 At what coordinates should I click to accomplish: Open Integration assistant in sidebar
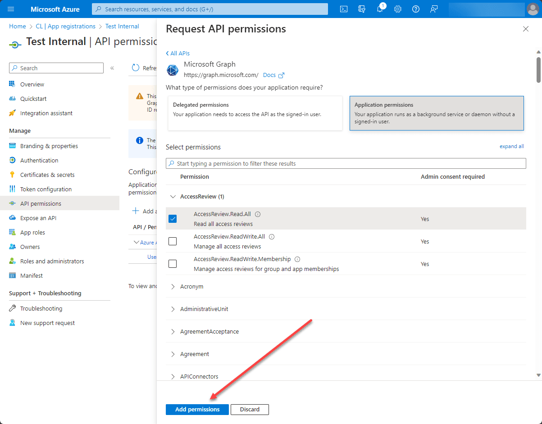pos(46,113)
